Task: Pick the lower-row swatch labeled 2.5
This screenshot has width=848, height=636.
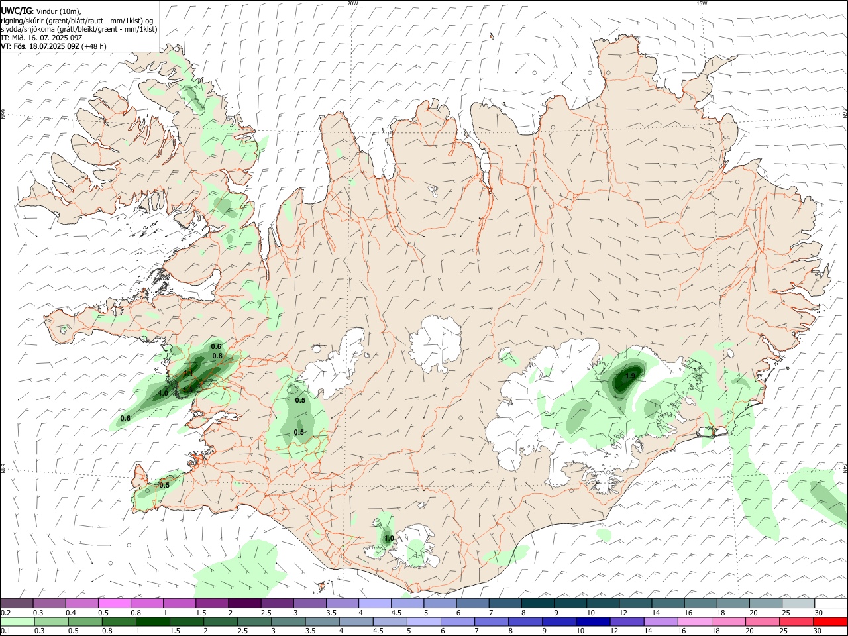Action: click(255, 621)
